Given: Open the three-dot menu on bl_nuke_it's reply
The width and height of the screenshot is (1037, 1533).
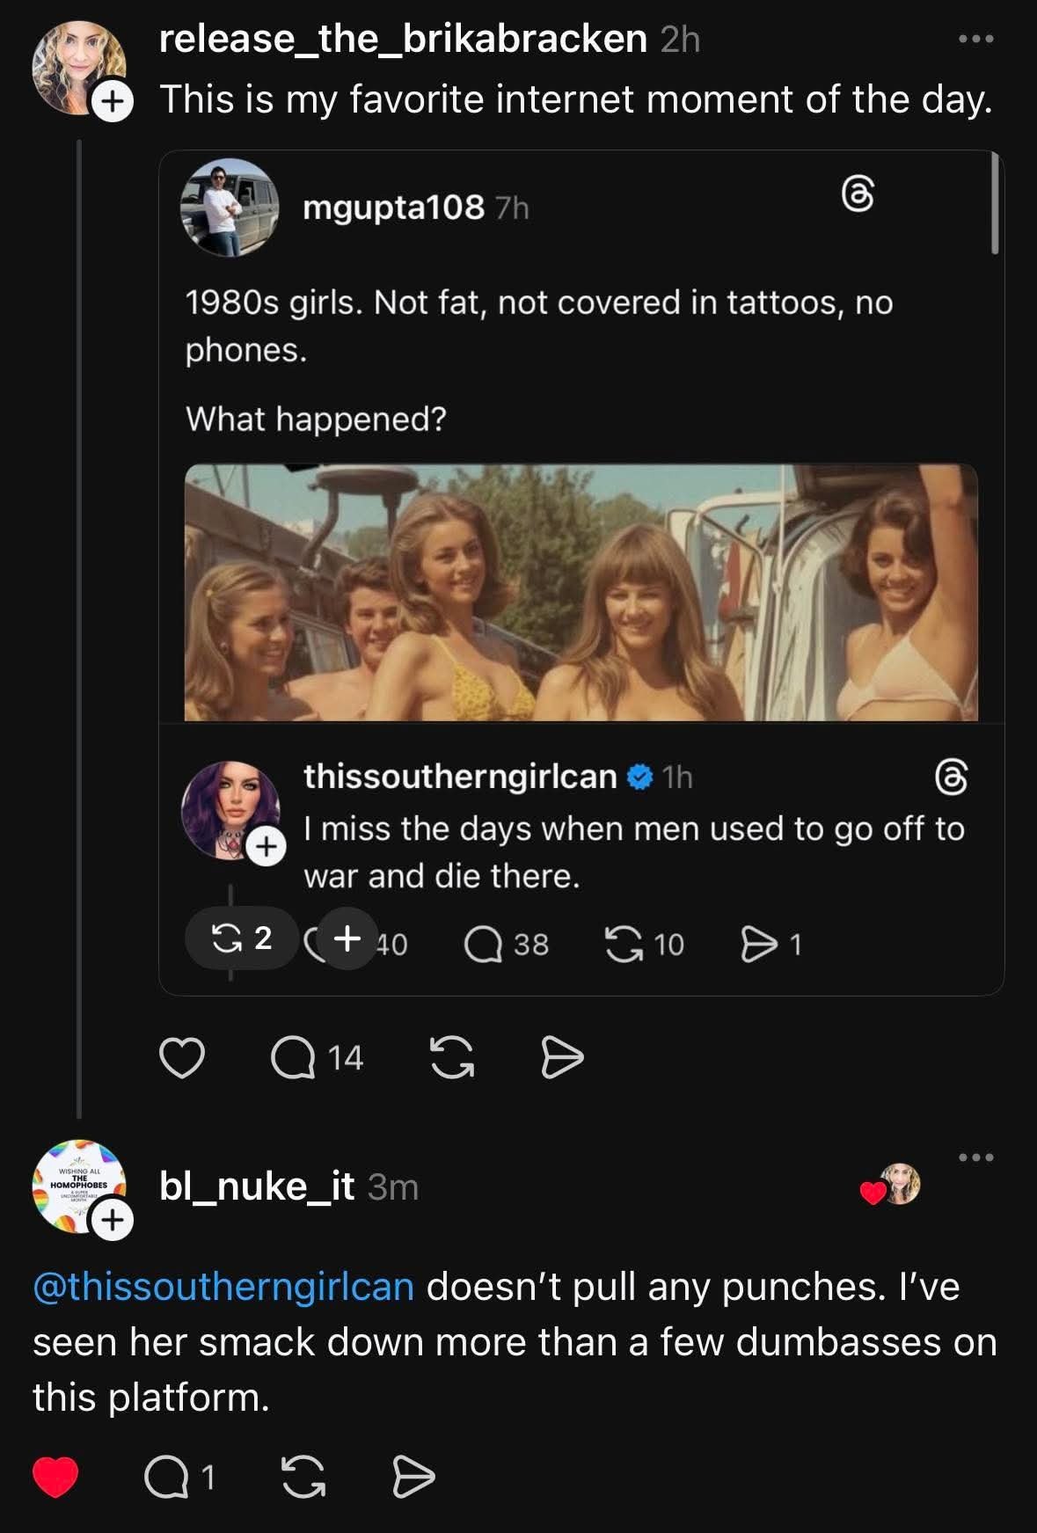Looking at the screenshot, I should (x=976, y=1157).
